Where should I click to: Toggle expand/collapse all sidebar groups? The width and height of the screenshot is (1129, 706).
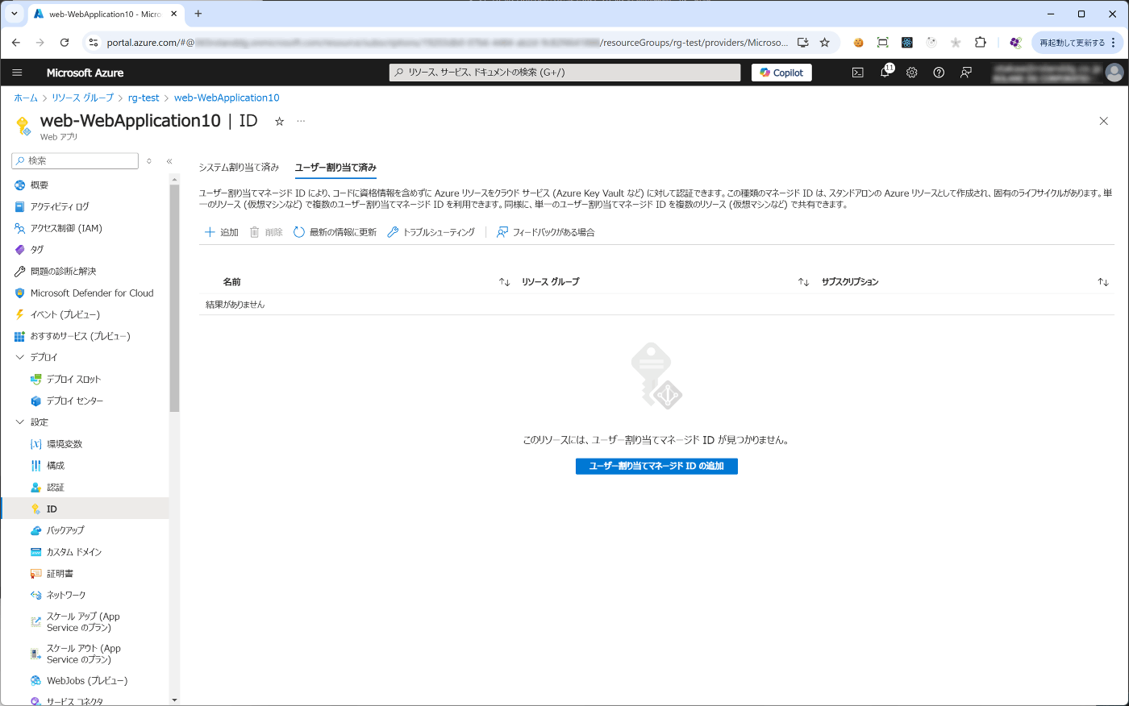149,161
